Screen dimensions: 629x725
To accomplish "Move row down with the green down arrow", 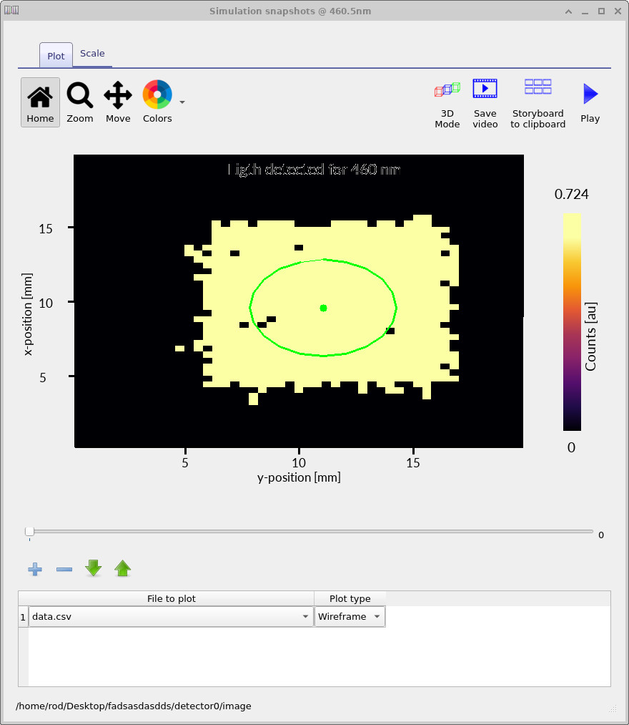I will click(93, 568).
